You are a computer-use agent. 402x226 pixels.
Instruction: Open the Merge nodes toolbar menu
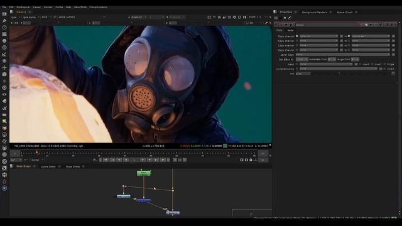pyautogui.click(x=4, y=61)
